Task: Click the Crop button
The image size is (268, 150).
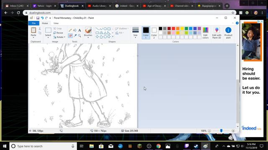Action: click(58, 29)
